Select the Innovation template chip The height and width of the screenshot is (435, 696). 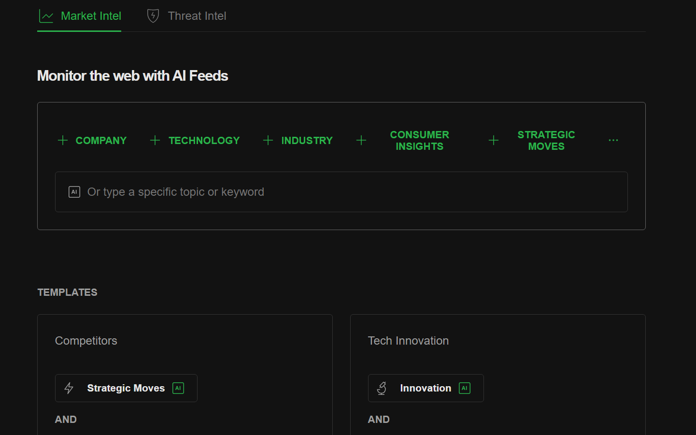426,388
